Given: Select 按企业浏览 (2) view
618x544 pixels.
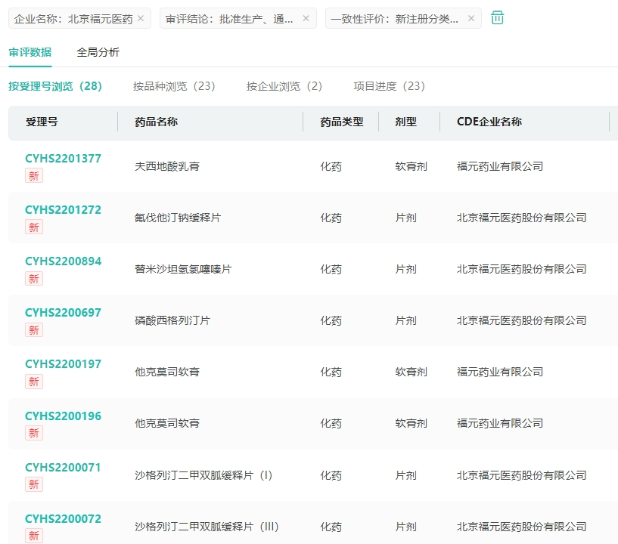Looking at the screenshot, I should pyautogui.click(x=284, y=86).
